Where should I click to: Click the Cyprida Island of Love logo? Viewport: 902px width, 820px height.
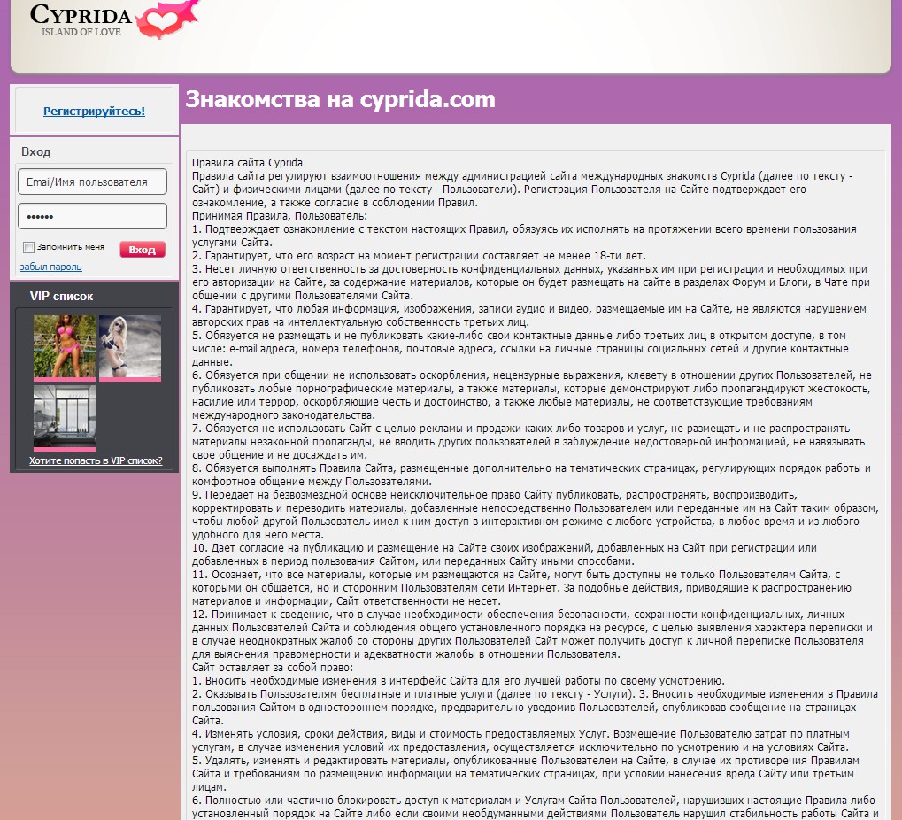coord(114,19)
